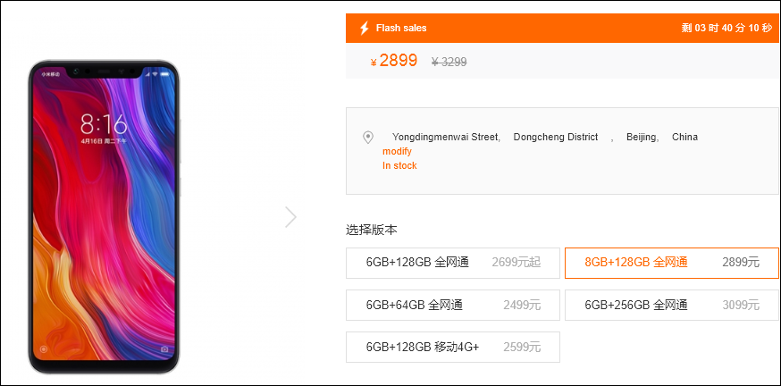Click the 选择版本 heading
Viewport: 781px width, 386px height.
(372, 230)
